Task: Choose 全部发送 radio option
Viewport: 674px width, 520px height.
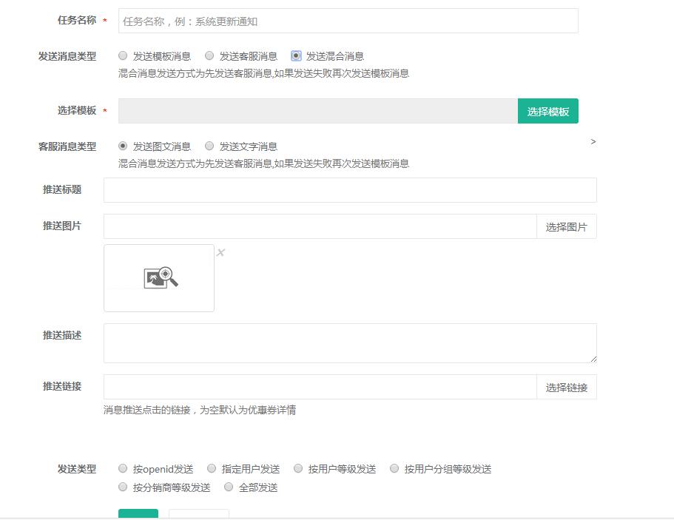Action: tap(229, 487)
